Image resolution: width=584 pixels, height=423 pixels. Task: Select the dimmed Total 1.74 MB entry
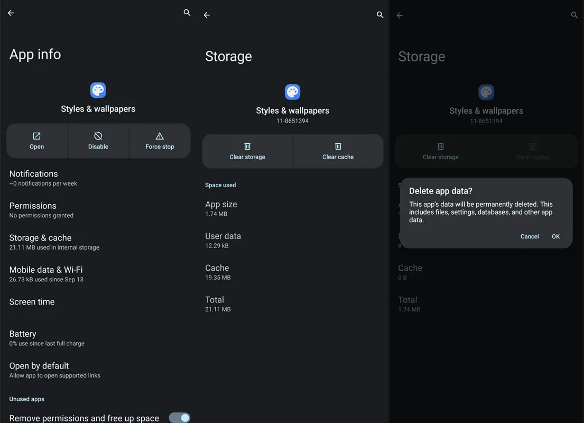click(486, 304)
